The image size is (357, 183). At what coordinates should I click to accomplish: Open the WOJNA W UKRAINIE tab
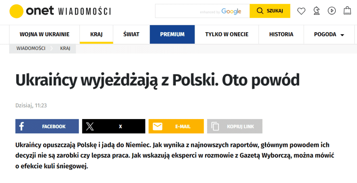[x=44, y=34]
